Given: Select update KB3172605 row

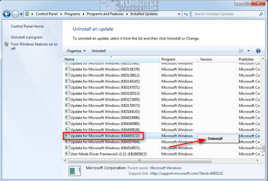Looking at the screenshot, I should [162, 99].
